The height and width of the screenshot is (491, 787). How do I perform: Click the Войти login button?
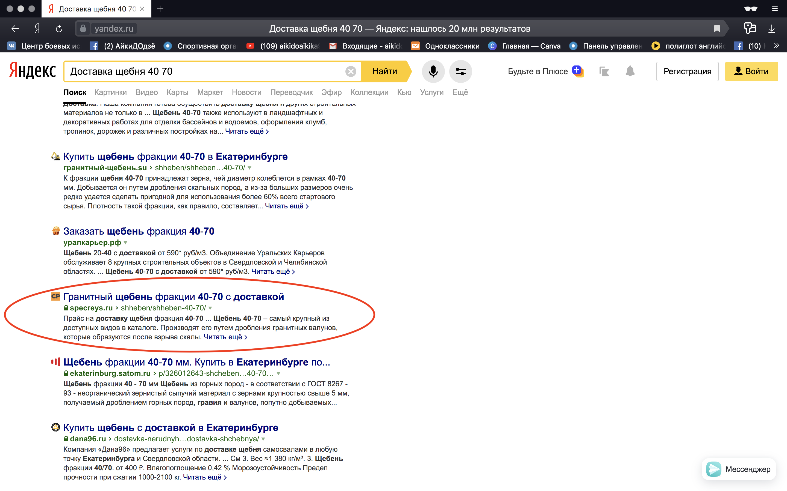(x=751, y=71)
